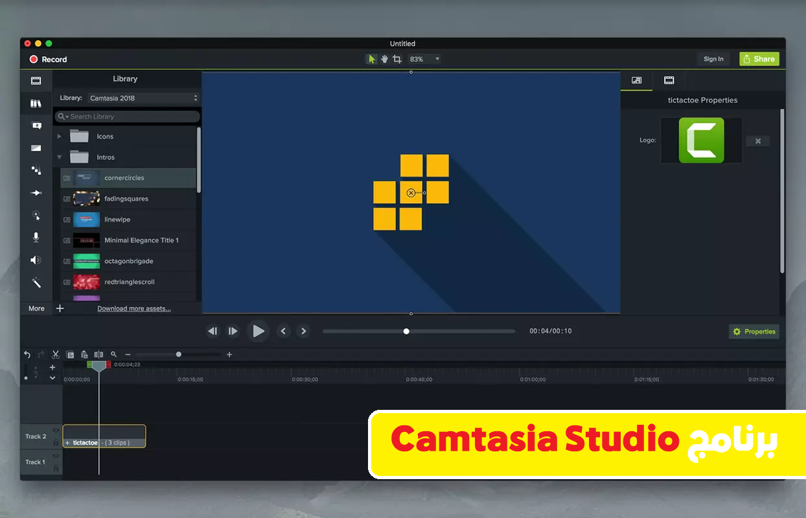Select the cornercircles intro
This screenshot has height=518, width=806.
(128, 177)
